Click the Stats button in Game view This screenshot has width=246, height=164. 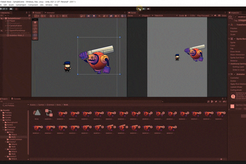tap(224, 16)
